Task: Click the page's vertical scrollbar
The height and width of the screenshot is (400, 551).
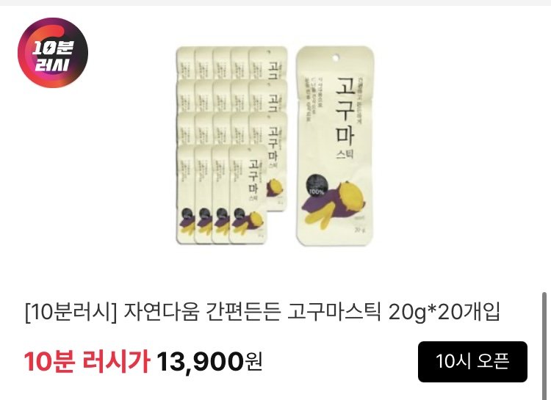Action: tap(544, 346)
